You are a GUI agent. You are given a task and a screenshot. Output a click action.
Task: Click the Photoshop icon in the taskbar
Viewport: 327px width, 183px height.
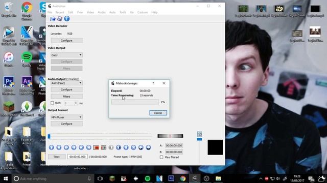(x=171, y=178)
